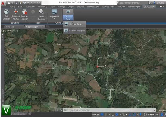Click the command line customize wrench icon
This screenshot has width=166, height=117.
[x=61, y=110]
